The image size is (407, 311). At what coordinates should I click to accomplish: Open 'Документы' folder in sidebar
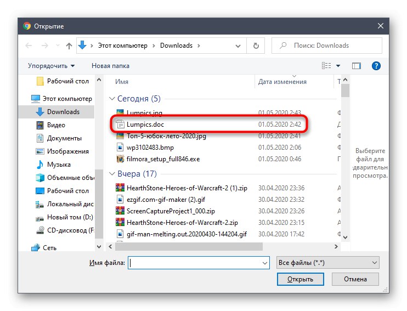pyautogui.click(x=59, y=138)
